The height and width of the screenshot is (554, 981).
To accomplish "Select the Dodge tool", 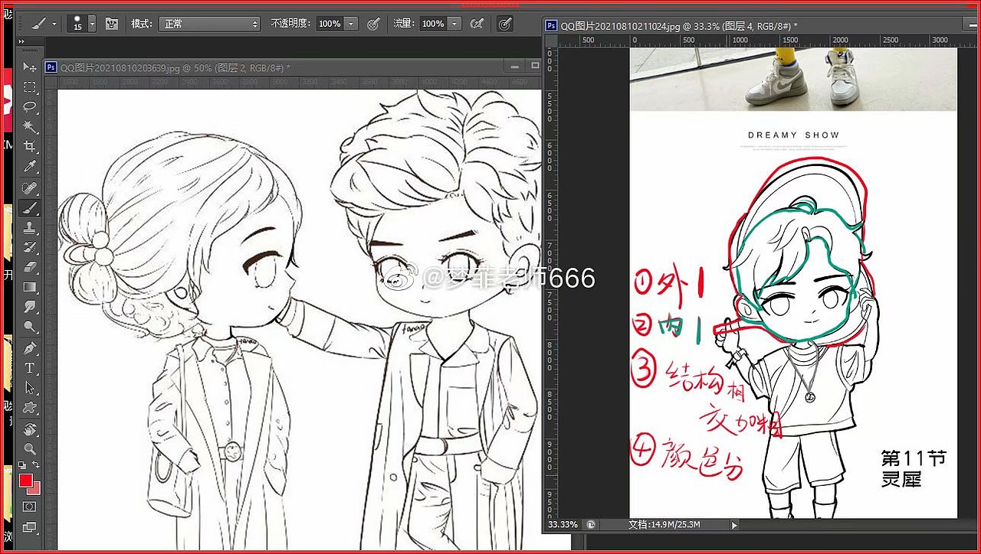I will tap(30, 328).
